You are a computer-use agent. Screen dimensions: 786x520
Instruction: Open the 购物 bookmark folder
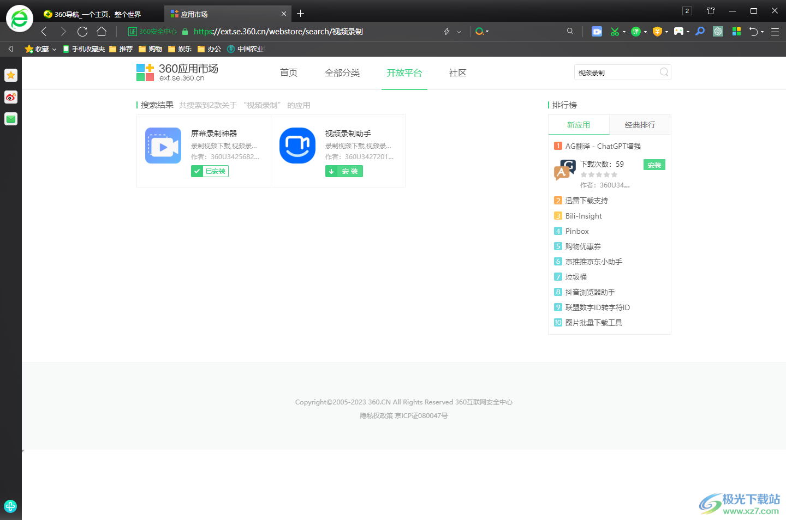(x=150, y=49)
